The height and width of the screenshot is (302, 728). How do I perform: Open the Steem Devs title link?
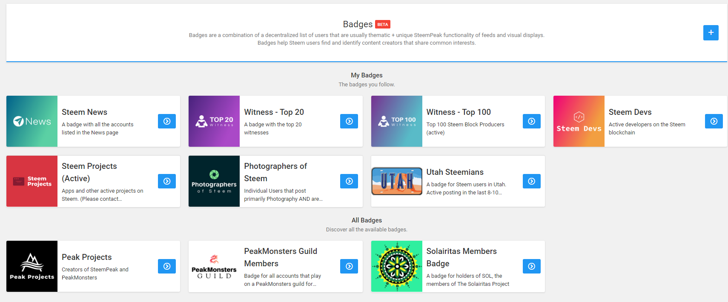[630, 112]
